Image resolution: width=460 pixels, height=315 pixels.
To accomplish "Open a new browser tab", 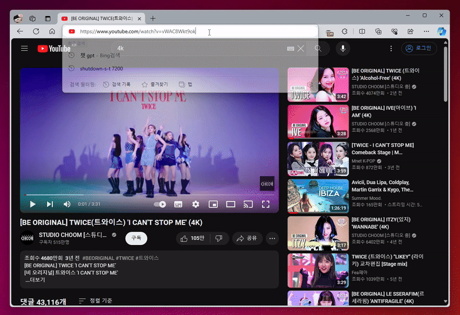I will click(153, 18).
